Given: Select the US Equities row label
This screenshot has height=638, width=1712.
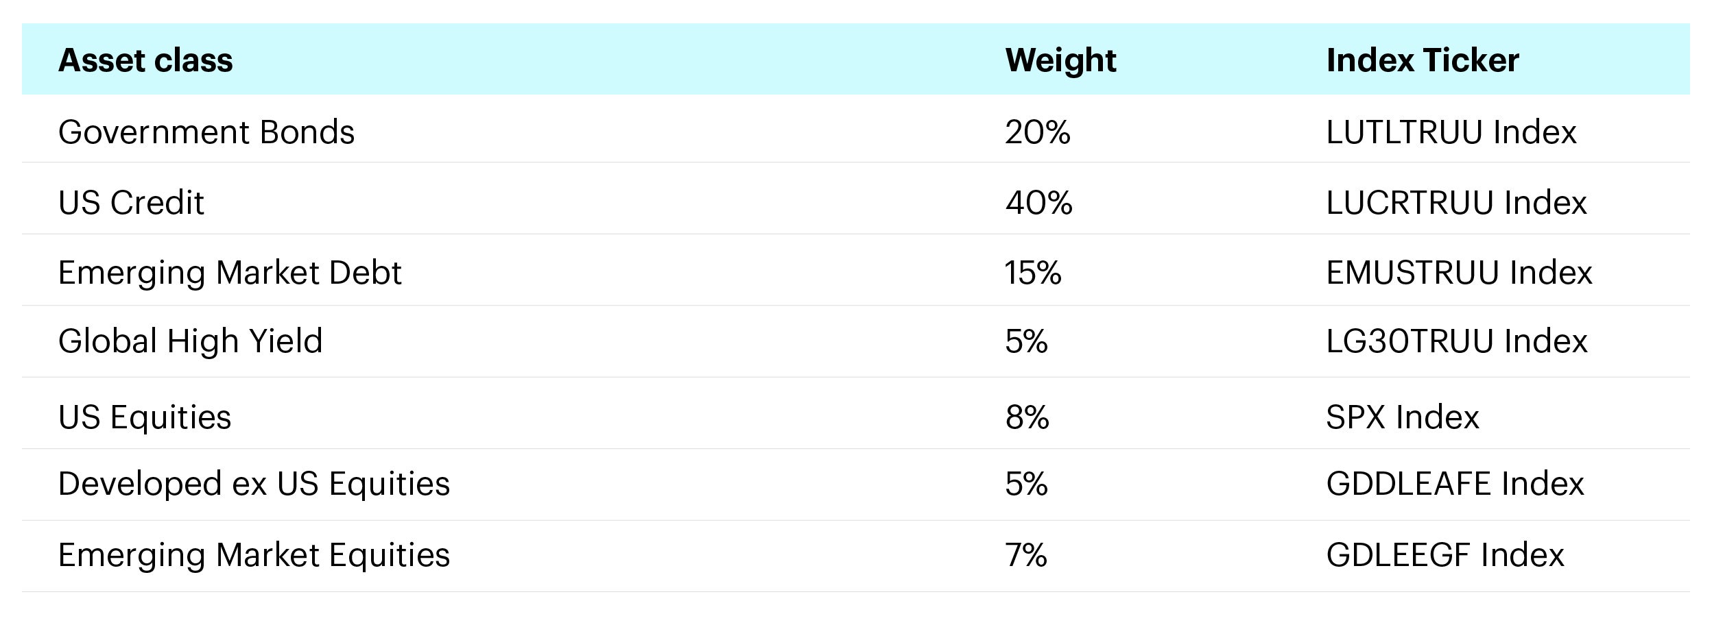Looking at the screenshot, I should coord(145,417).
